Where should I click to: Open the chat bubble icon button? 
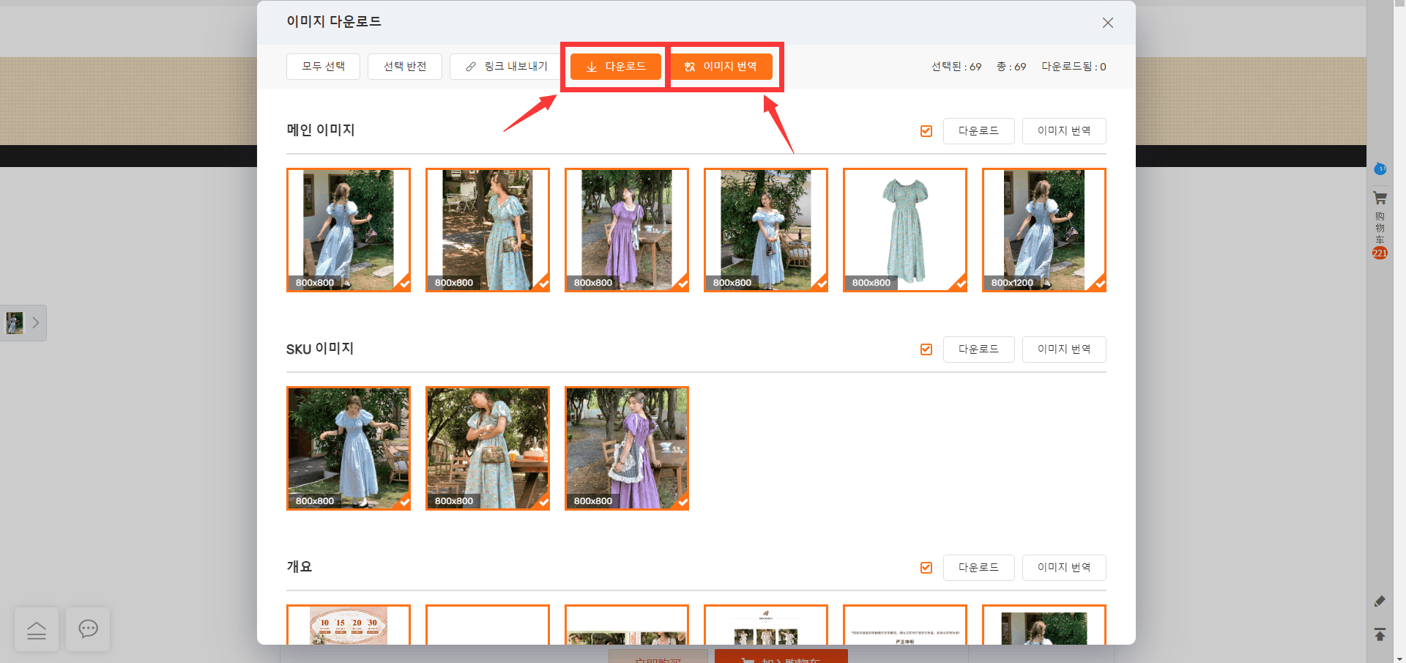[x=88, y=629]
